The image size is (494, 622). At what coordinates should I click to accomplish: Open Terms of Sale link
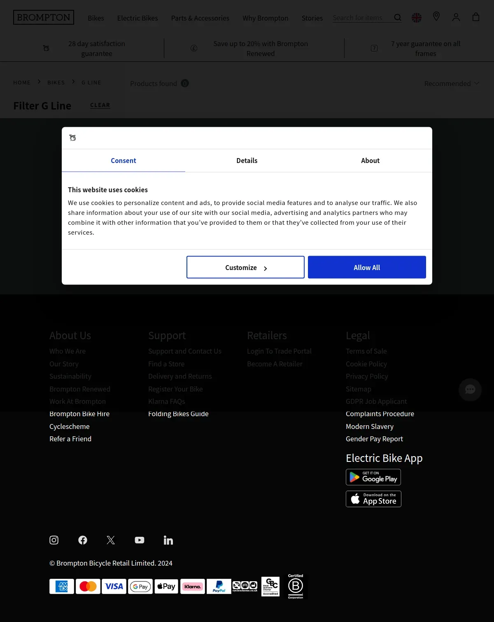coord(366,351)
